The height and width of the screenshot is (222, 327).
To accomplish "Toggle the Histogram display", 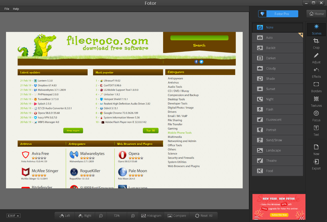I will coord(151,216).
